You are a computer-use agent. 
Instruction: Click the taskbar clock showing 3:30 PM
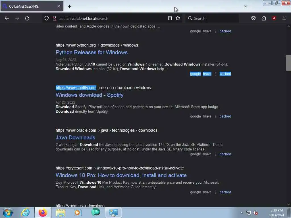[x=277, y=213]
